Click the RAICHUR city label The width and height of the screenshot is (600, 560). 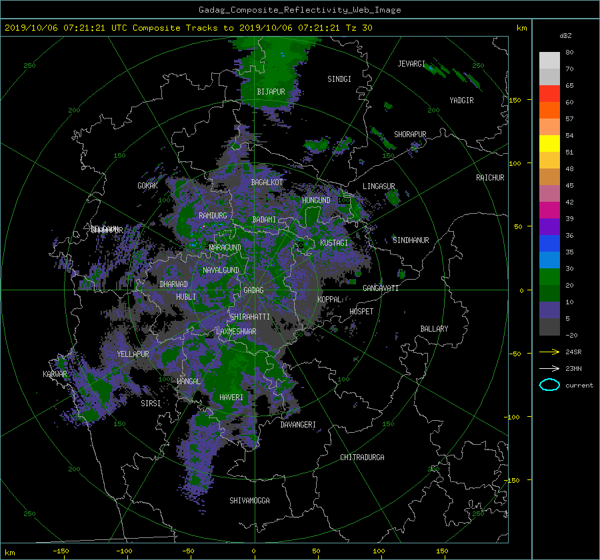[490, 178]
